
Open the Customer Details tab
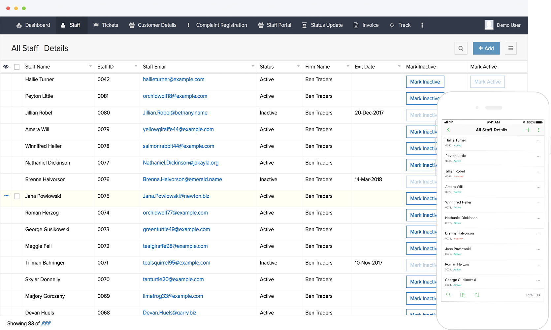coord(153,25)
